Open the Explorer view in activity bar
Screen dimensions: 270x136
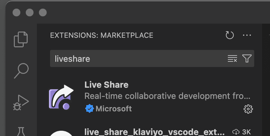pyautogui.click(x=21, y=39)
